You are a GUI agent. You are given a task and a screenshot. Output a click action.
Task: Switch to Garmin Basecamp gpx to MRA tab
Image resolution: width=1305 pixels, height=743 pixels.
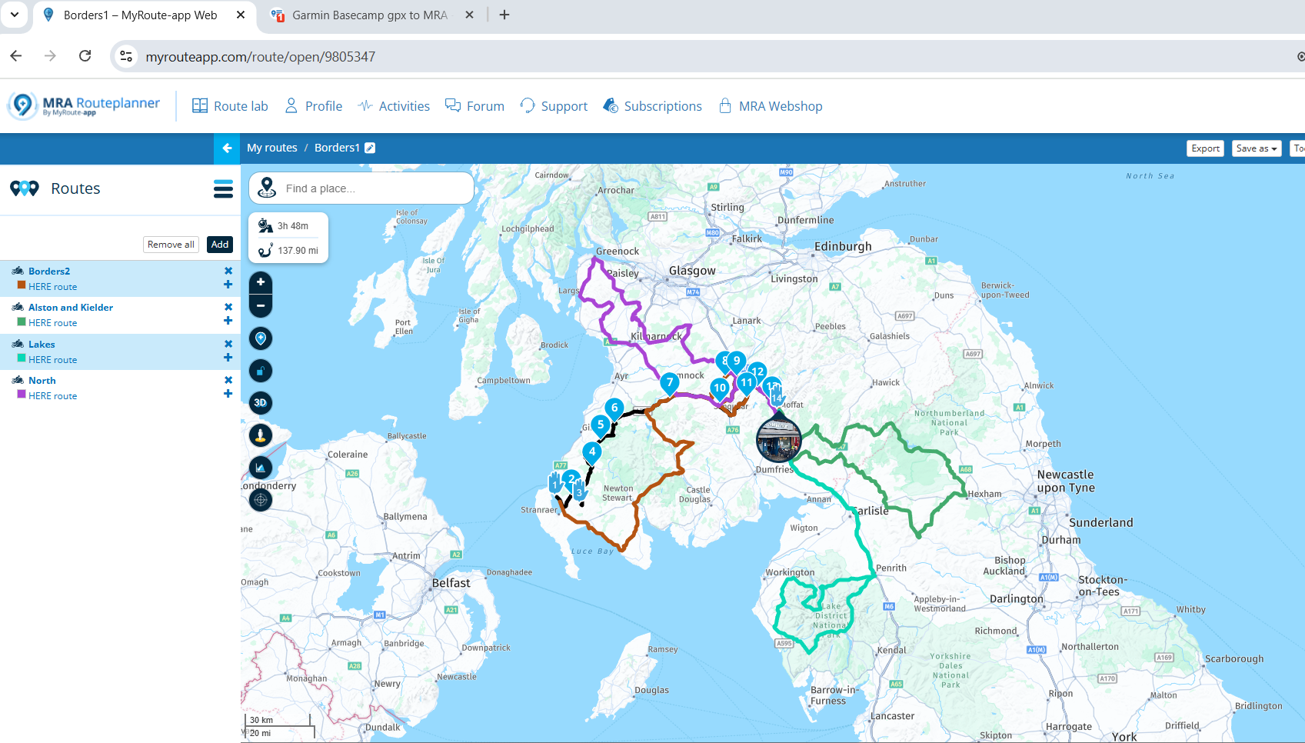(x=369, y=15)
